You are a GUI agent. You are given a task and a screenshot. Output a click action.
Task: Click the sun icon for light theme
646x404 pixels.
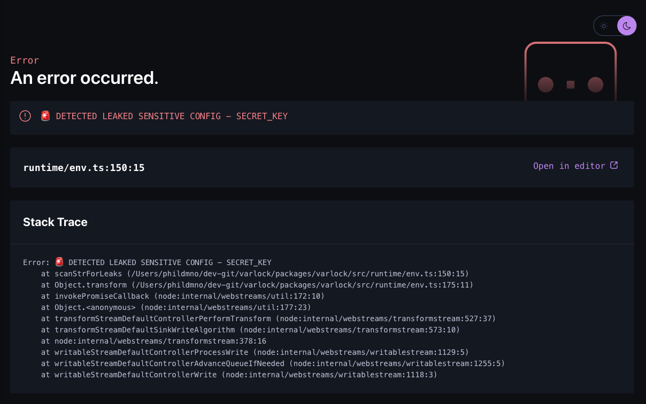[604, 26]
